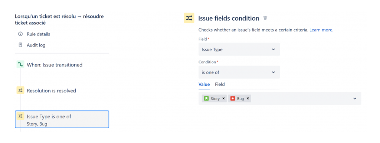Click the Issue Type condition shuffle icon
This screenshot has height=143, width=380.
[x=20, y=116]
